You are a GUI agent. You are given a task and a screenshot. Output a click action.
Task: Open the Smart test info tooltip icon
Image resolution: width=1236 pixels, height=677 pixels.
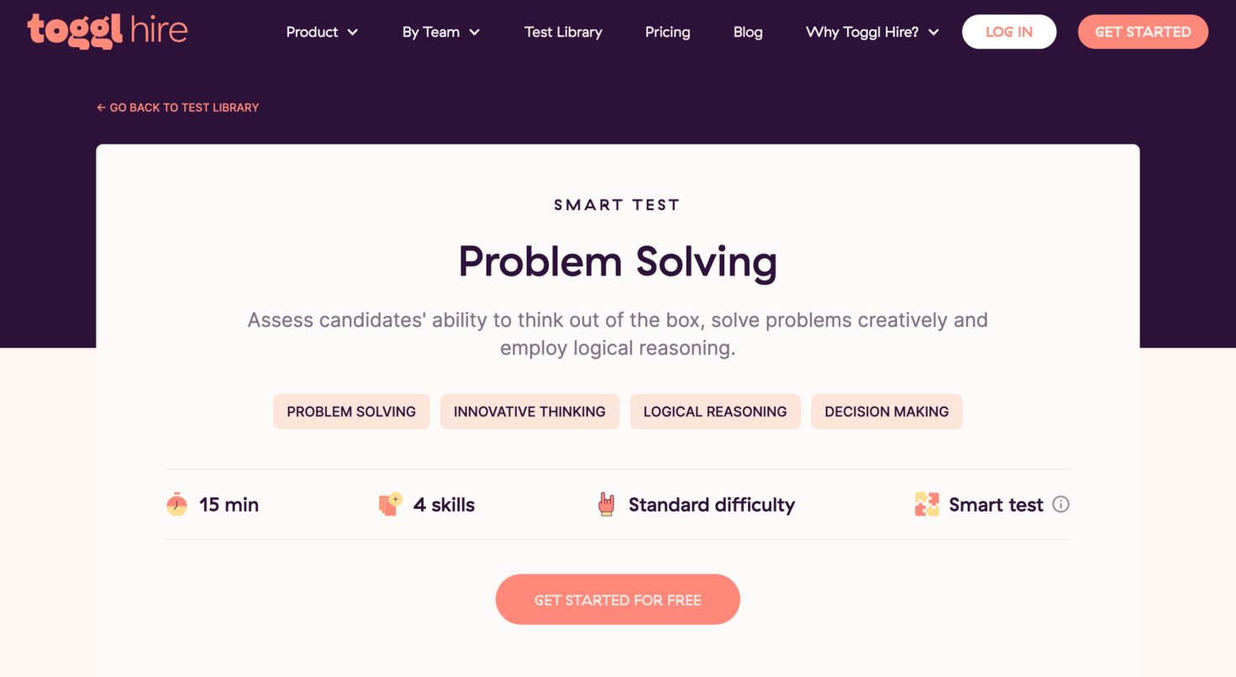1061,504
